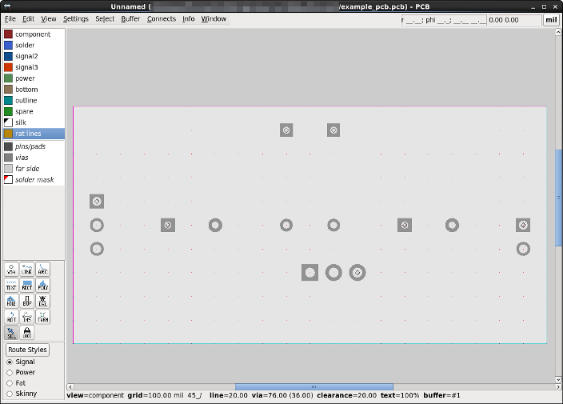Make the solder layer name active
563x404 pixels.
point(25,46)
